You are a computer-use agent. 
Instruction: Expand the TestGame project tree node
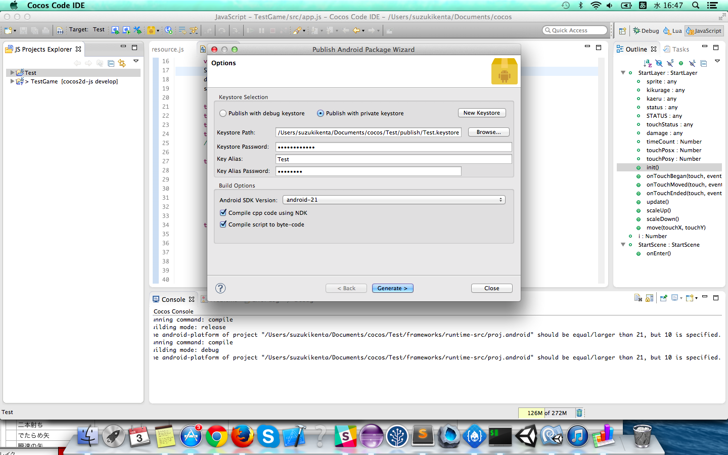pyautogui.click(x=12, y=81)
